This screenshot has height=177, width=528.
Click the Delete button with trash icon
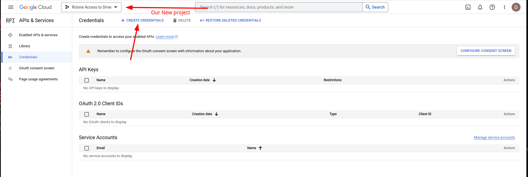(x=182, y=20)
